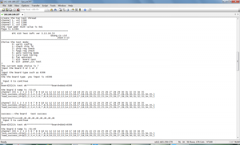The image size is (240, 145).
Task: Open the File menu
Action: (x=4, y=6)
